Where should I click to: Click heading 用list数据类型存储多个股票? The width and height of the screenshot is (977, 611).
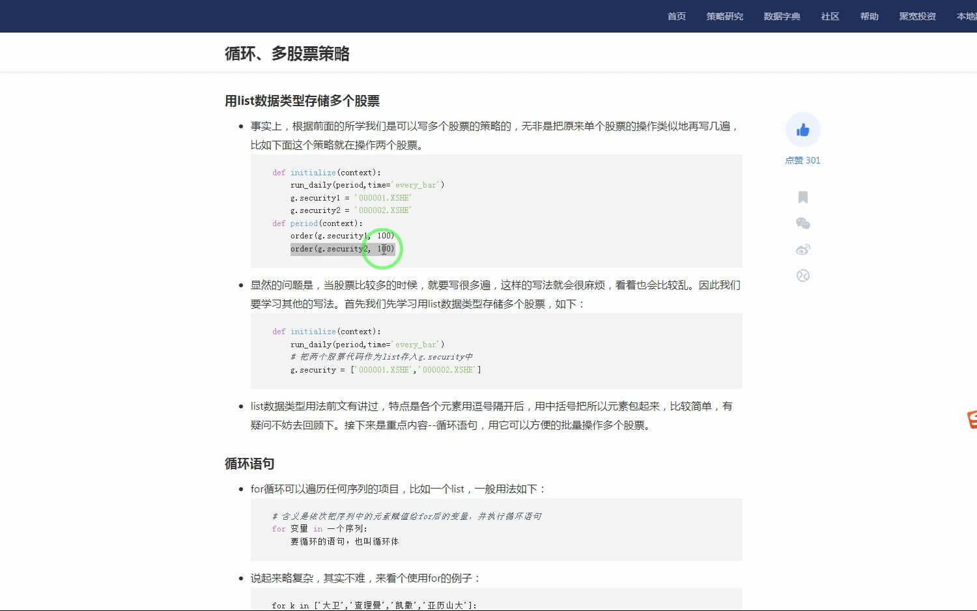point(302,101)
